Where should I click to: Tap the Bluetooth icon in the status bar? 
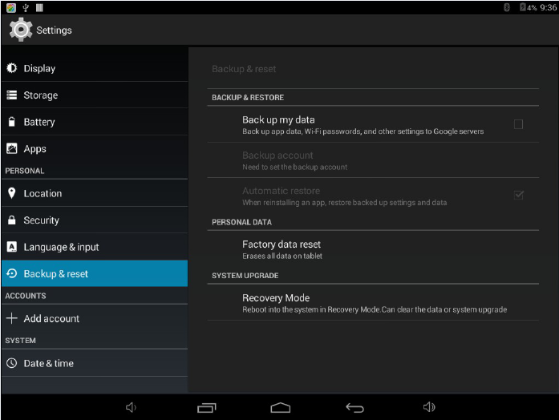click(507, 7)
